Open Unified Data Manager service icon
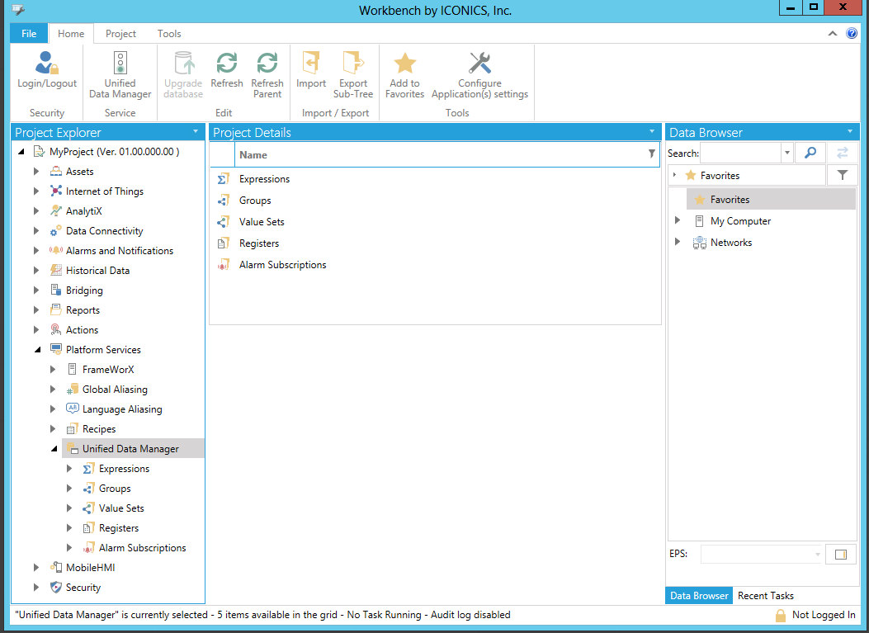Viewport: 869px width, 633px height. point(120,64)
